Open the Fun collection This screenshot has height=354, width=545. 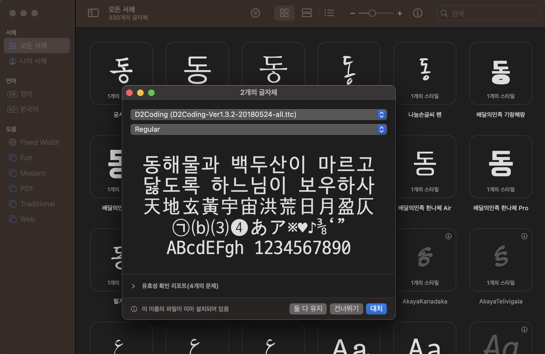click(x=37, y=158)
